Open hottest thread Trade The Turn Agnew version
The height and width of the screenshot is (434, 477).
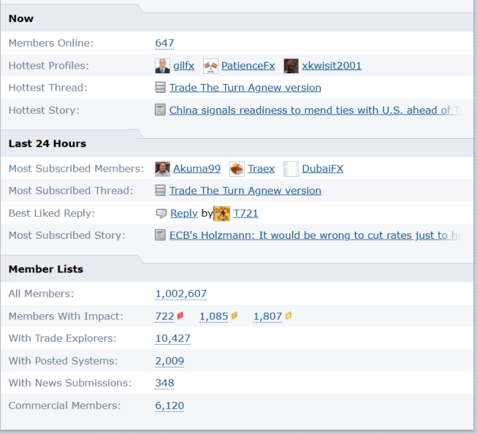point(245,88)
